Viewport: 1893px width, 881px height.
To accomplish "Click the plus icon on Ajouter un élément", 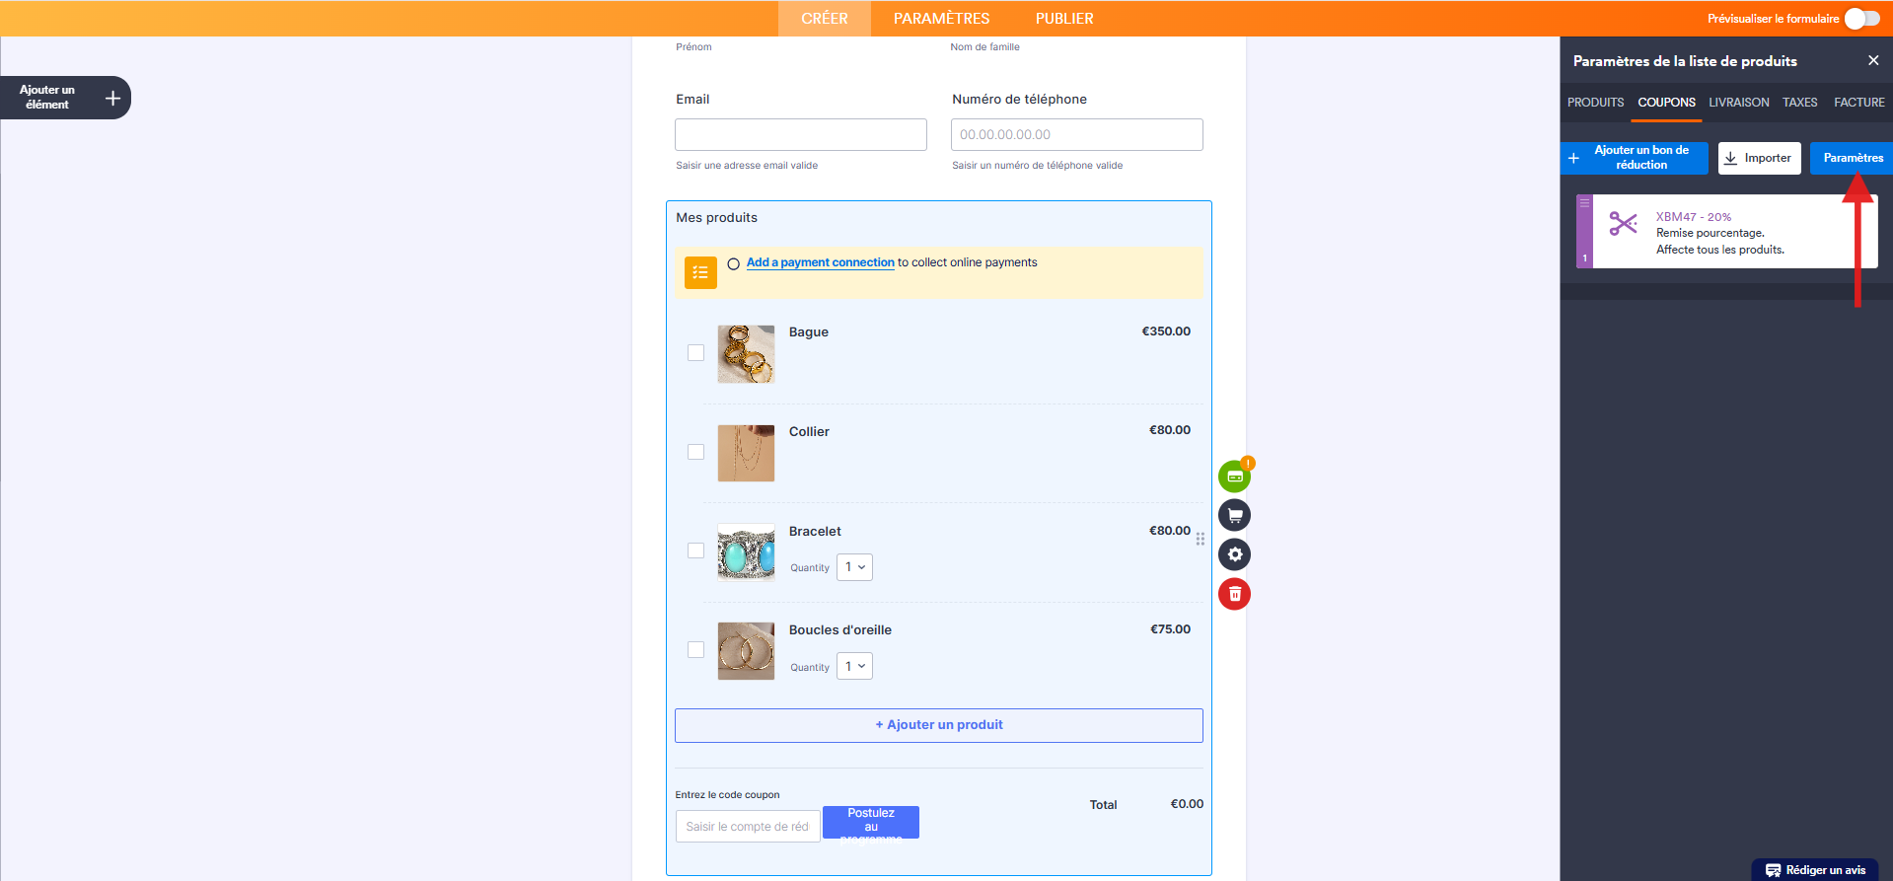I will pos(112,98).
